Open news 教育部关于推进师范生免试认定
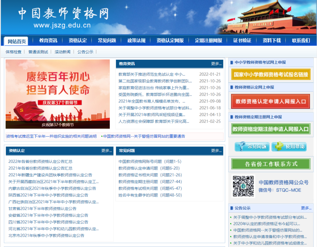This screenshot has width=317, height=247. coord(152,74)
